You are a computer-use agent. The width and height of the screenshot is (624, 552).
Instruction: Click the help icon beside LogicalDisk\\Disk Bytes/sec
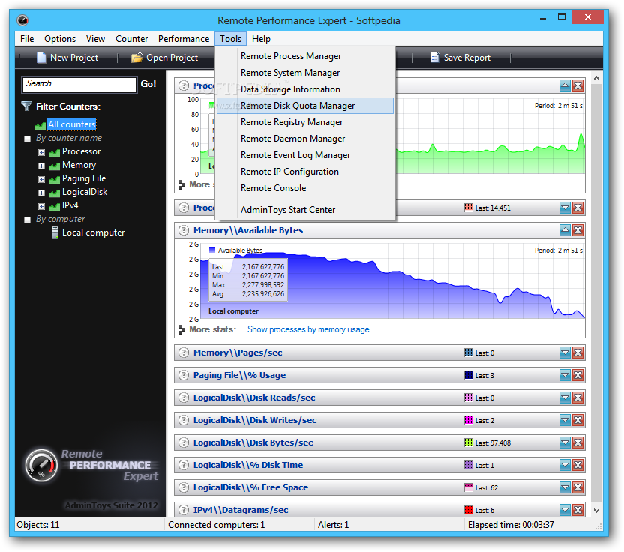tap(184, 442)
